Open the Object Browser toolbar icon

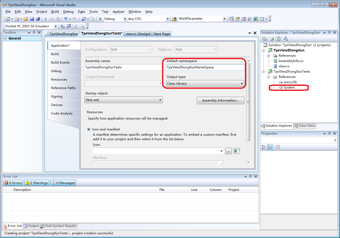(244, 19)
